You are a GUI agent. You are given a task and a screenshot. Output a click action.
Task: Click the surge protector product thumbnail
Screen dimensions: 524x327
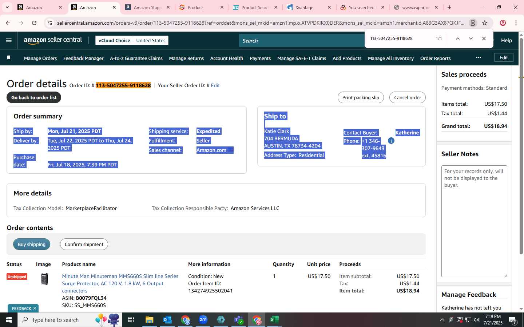44,279
